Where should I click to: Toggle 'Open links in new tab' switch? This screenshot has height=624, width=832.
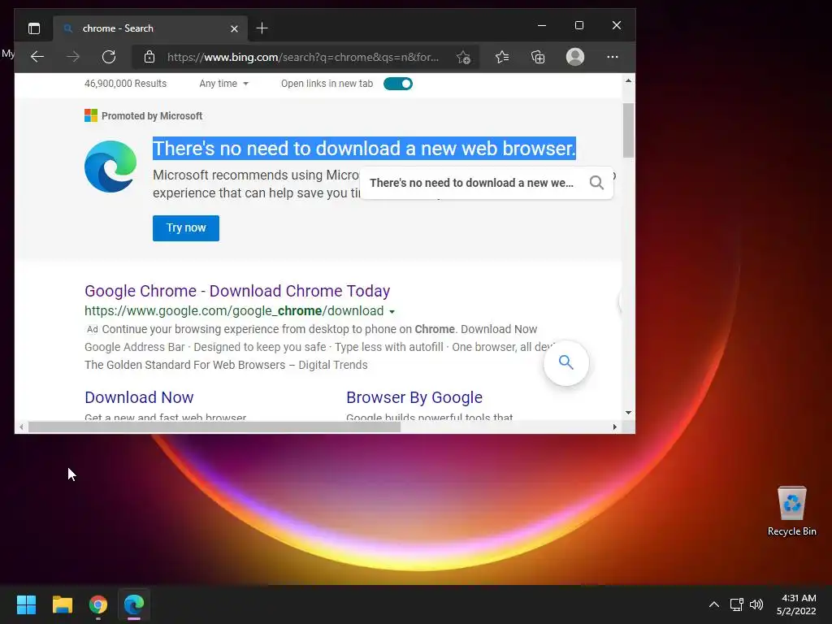pos(398,84)
